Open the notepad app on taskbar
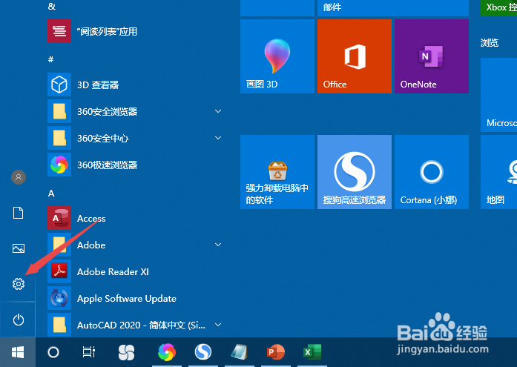Viewport: 517px width, 367px height. click(240, 352)
